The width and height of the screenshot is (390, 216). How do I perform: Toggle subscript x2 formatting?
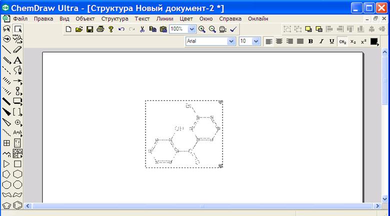[353, 41]
